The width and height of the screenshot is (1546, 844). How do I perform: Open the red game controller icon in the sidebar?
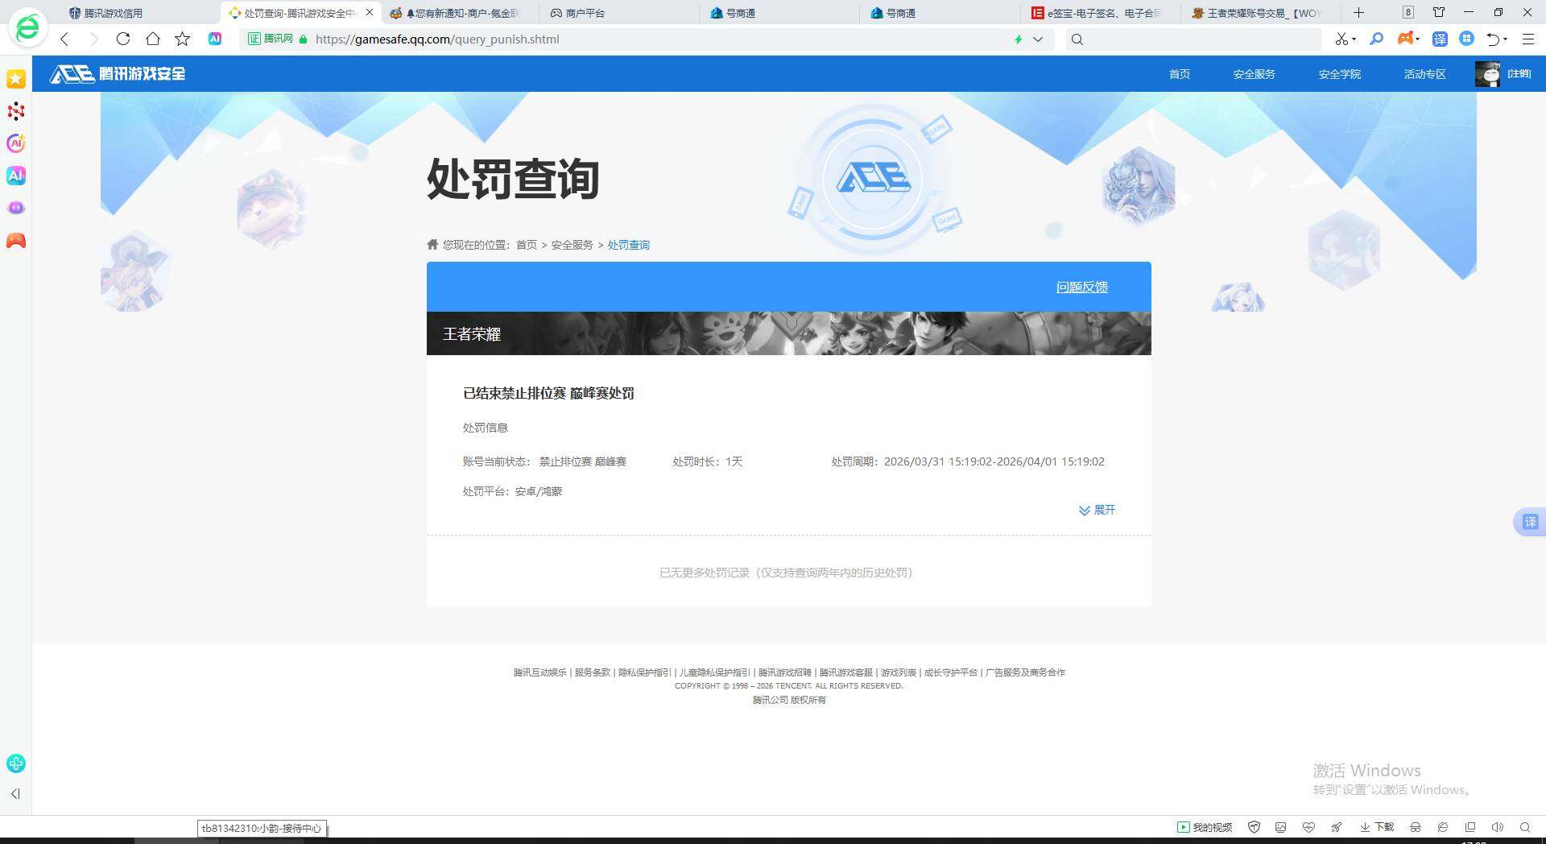point(15,240)
